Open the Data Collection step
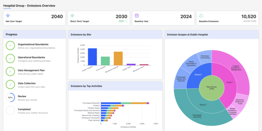Image resolution: width=262 pixels, height=131 pixels. click(x=27, y=83)
